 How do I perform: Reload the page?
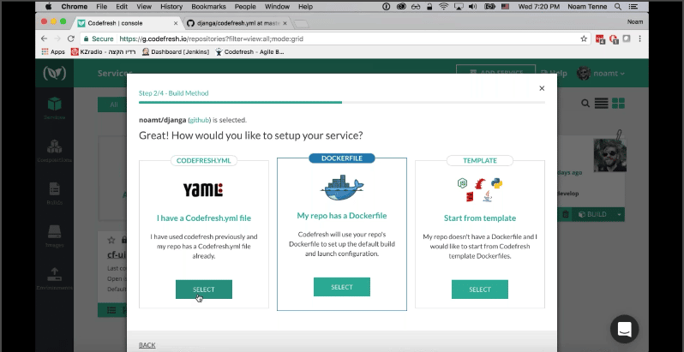70,39
